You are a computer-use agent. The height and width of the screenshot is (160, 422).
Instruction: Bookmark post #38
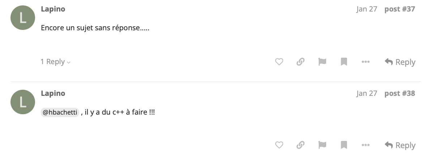coord(344,145)
